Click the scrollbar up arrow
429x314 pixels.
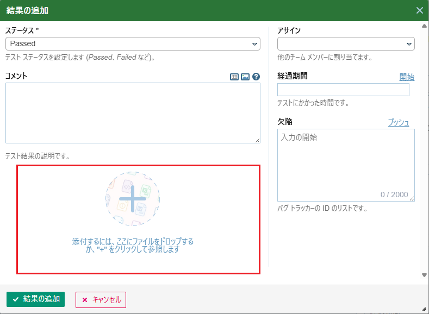pyautogui.click(x=424, y=26)
